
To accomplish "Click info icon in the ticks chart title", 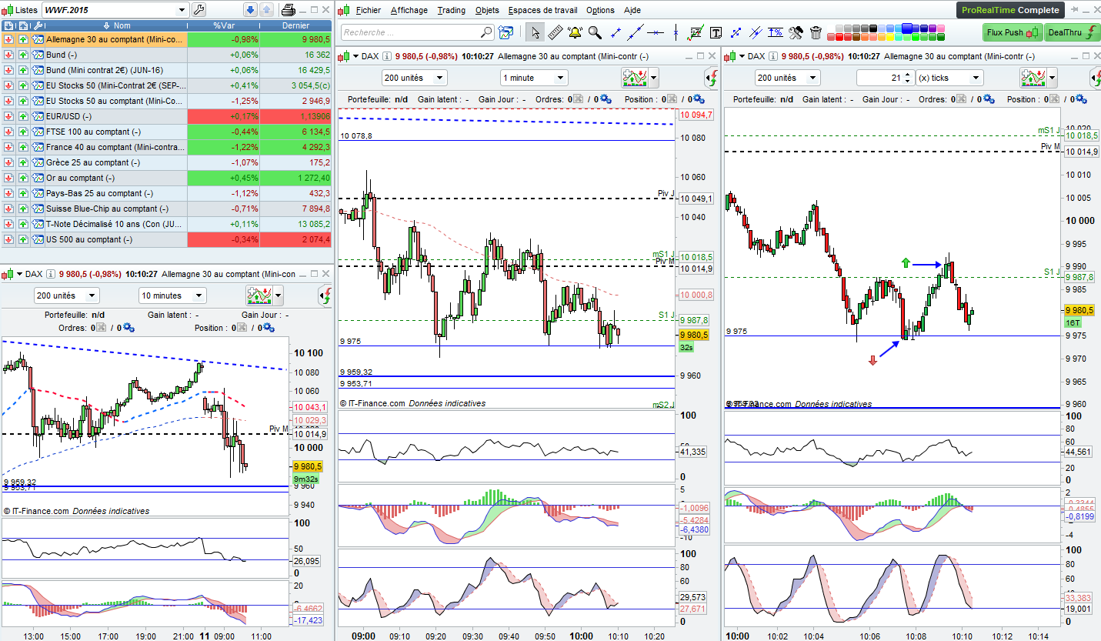I will [x=772, y=56].
